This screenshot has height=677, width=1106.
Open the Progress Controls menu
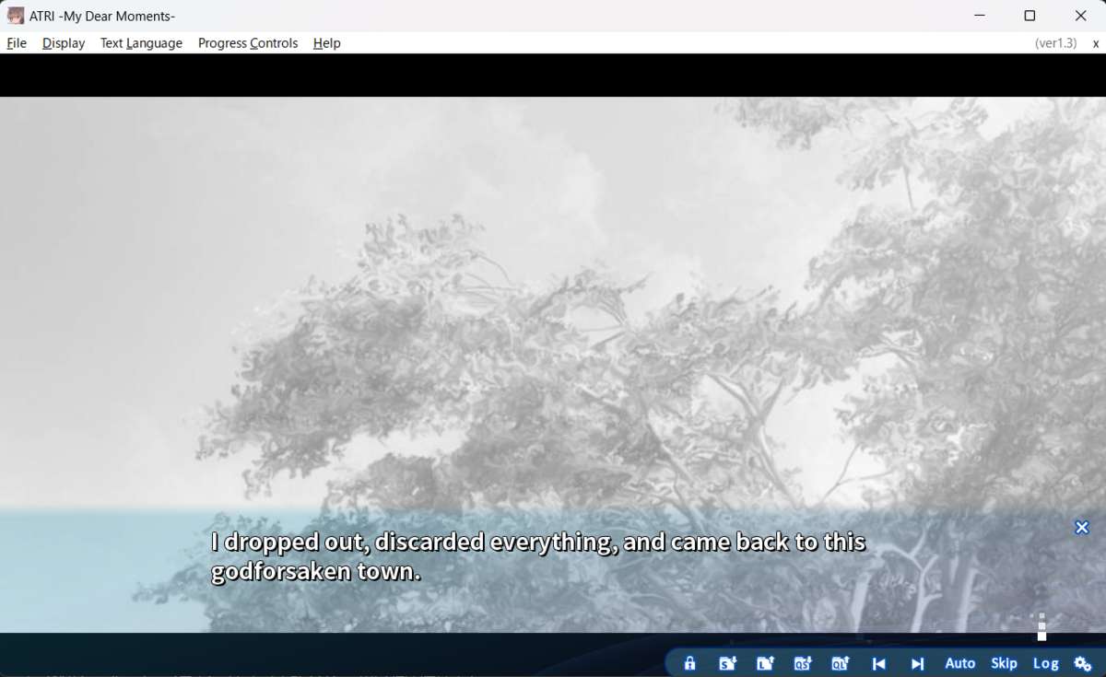pos(248,43)
